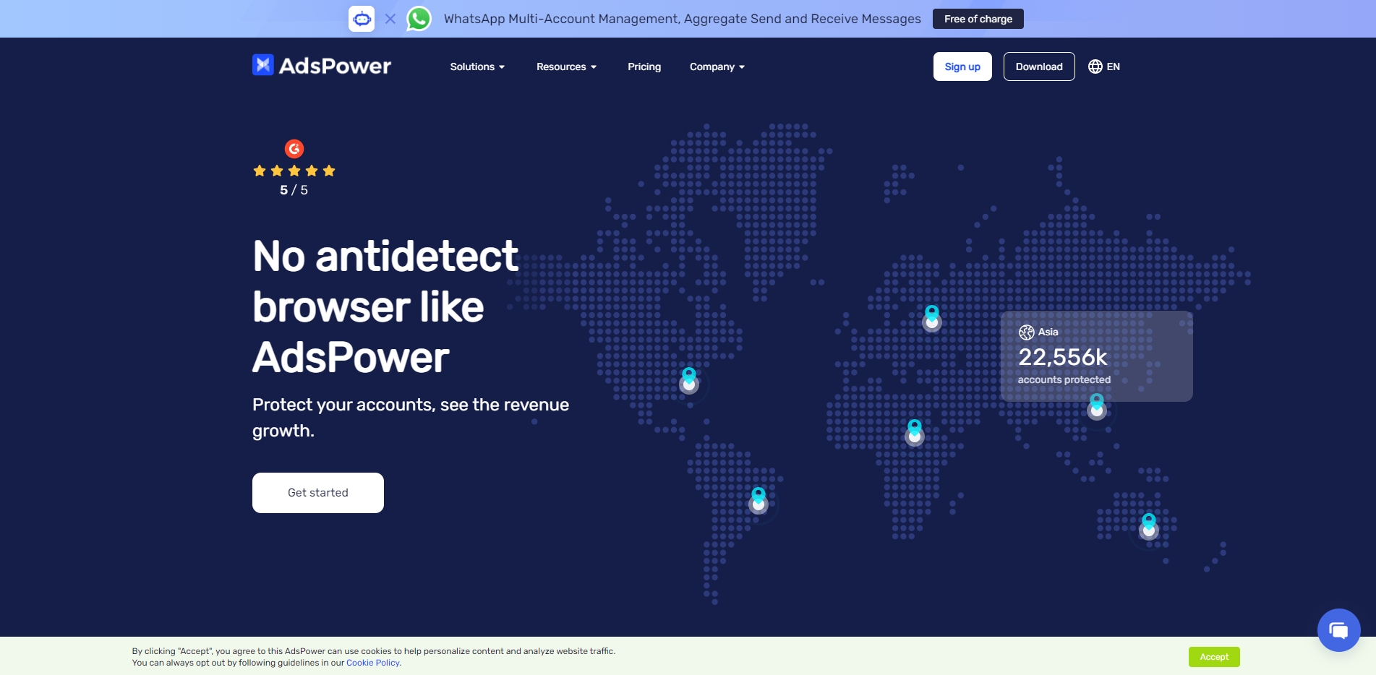Click the 'No antidetect browser like AdsPower' heading

[x=385, y=306]
